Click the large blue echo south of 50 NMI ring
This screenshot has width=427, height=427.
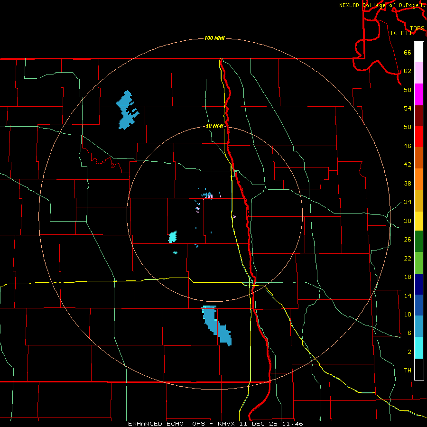tap(216, 325)
